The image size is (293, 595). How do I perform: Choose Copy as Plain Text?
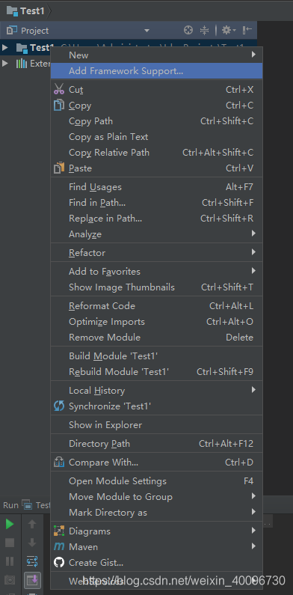tap(156, 137)
